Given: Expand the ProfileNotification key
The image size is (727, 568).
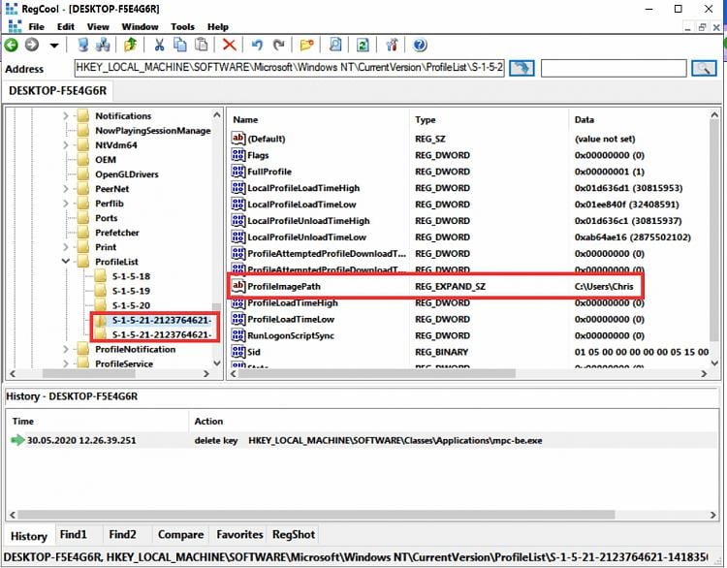Looking at the screenshot, I should pyautogui.click(x=66, y=349).
